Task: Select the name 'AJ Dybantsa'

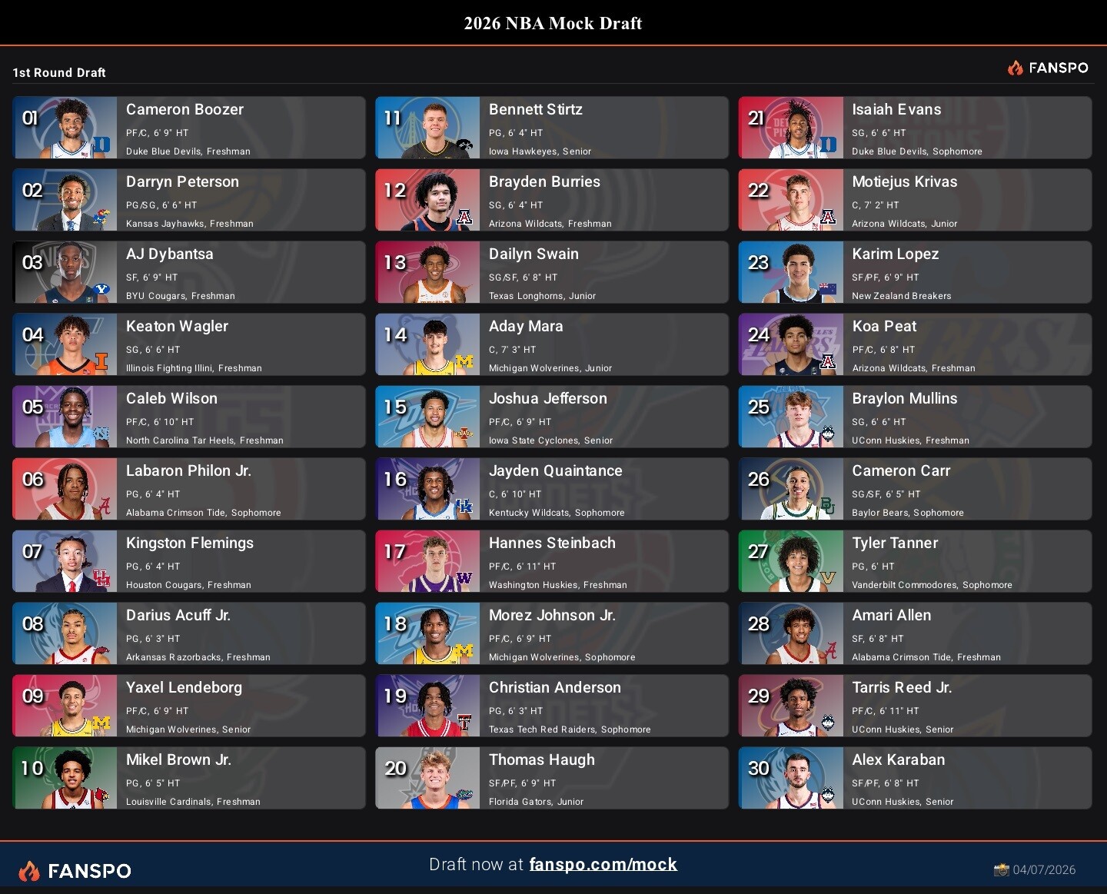Action: (170, 254)
